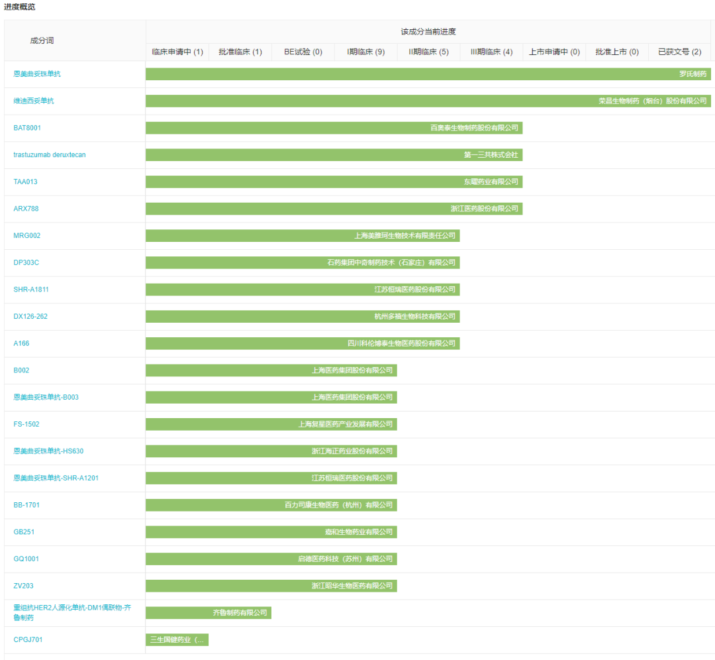Open the 维迪西妥单抗 ingredient link
Viewport: 715px width, 660px height.
pyautogui.click(x=34, y=101)
